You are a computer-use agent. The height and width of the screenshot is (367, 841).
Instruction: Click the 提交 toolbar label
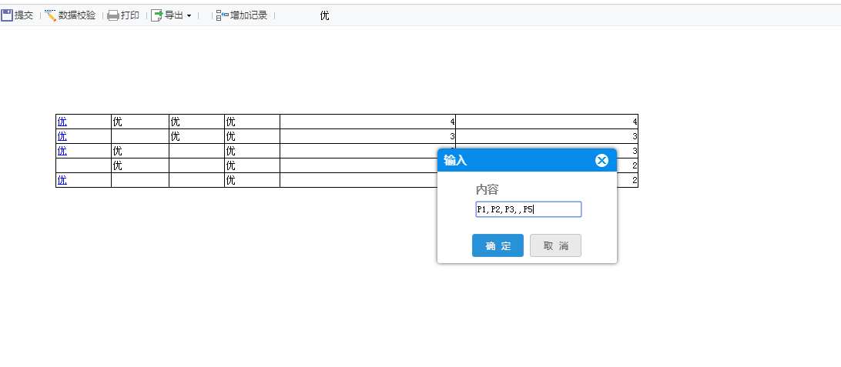[24, 15]
